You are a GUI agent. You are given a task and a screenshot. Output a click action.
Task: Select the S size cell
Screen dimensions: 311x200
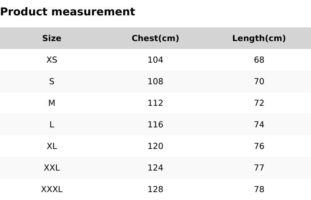(52, 82)
